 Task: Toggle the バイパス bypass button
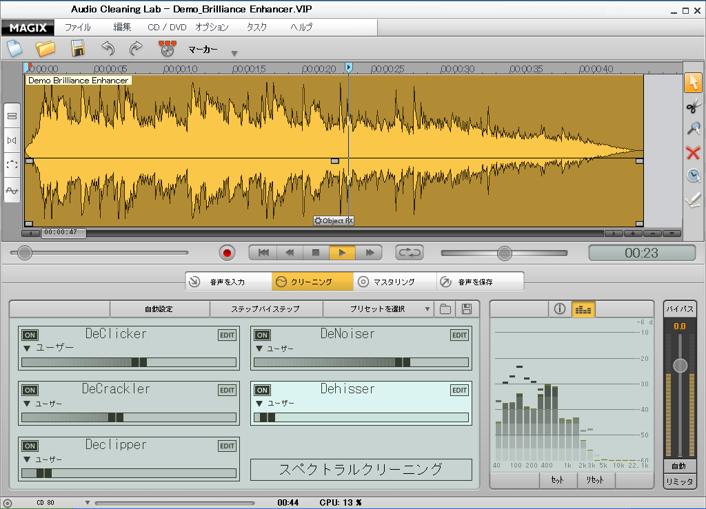[680, 309]
